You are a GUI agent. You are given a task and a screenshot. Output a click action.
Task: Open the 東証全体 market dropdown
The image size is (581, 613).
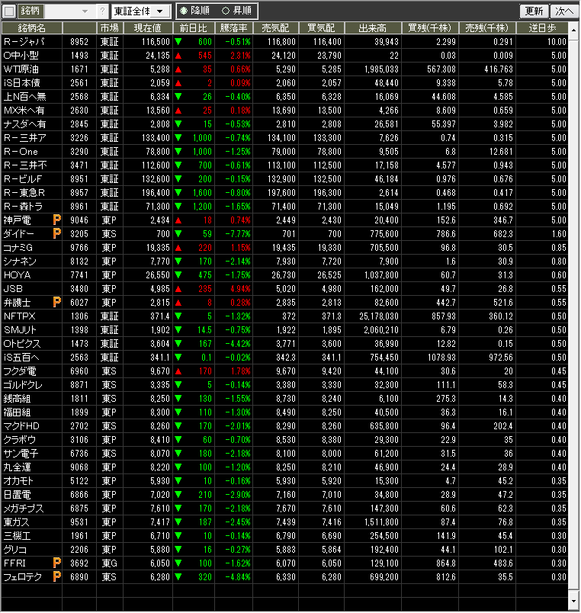click(140, 11)
